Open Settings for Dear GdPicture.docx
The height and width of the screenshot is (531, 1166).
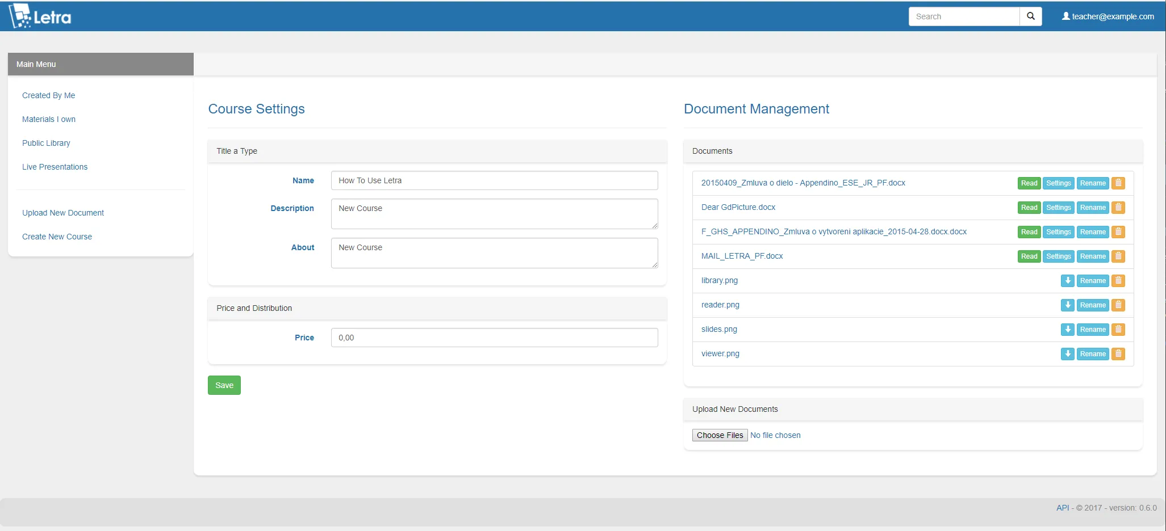tap(1059, 208)
